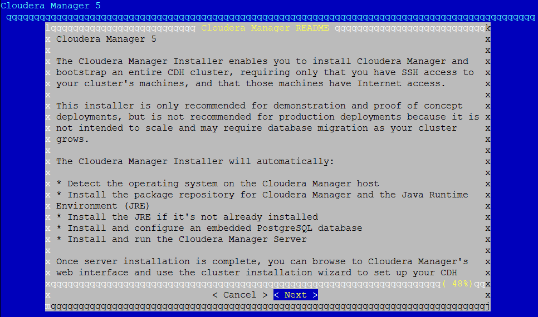Image resolution: width=538 pixels, height=317 pixels.
Task: Select the Cancel button
Action: [239, 295]
